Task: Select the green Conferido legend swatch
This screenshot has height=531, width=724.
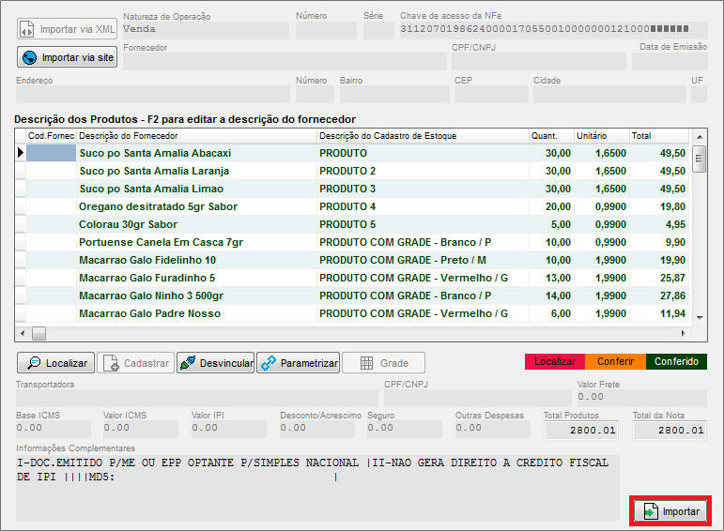Action: point(676,361)
